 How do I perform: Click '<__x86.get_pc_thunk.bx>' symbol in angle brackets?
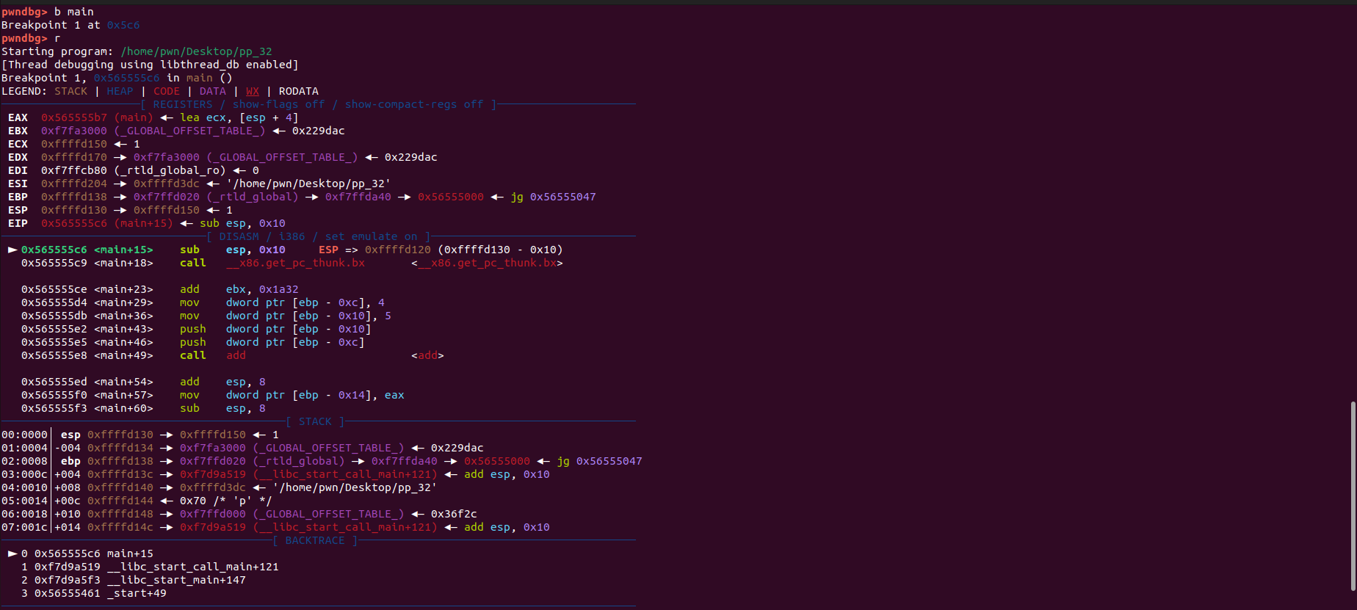[x=487, y=263]
